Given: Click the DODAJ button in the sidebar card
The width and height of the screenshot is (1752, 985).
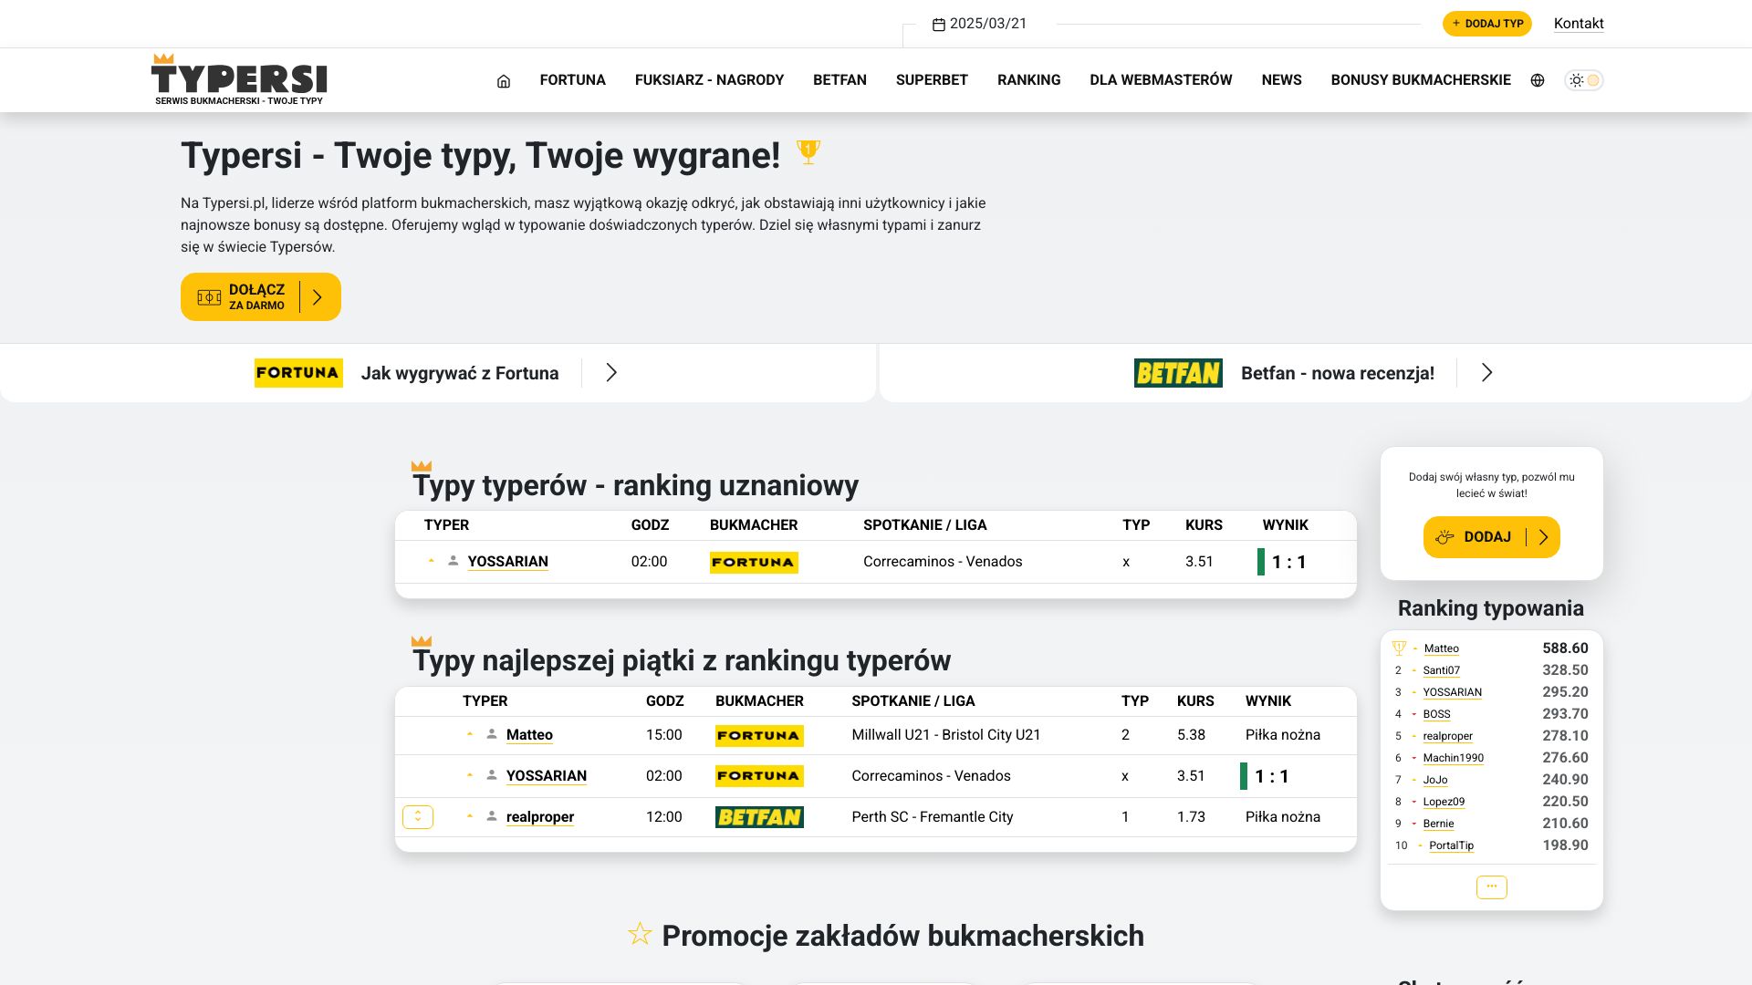Looking at the screenshot, I should [1492, 537].
